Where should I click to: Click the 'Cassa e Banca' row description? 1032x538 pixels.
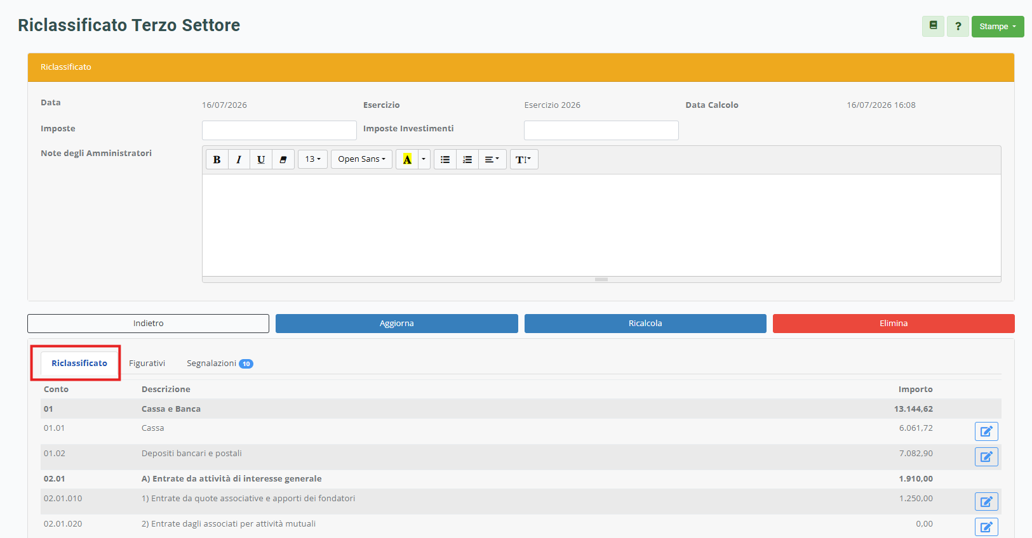(171, 409)
